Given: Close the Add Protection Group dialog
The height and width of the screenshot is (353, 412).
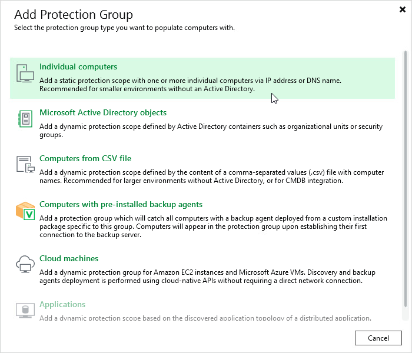Looking at the screenshot, I should click(x=402, y=9).
